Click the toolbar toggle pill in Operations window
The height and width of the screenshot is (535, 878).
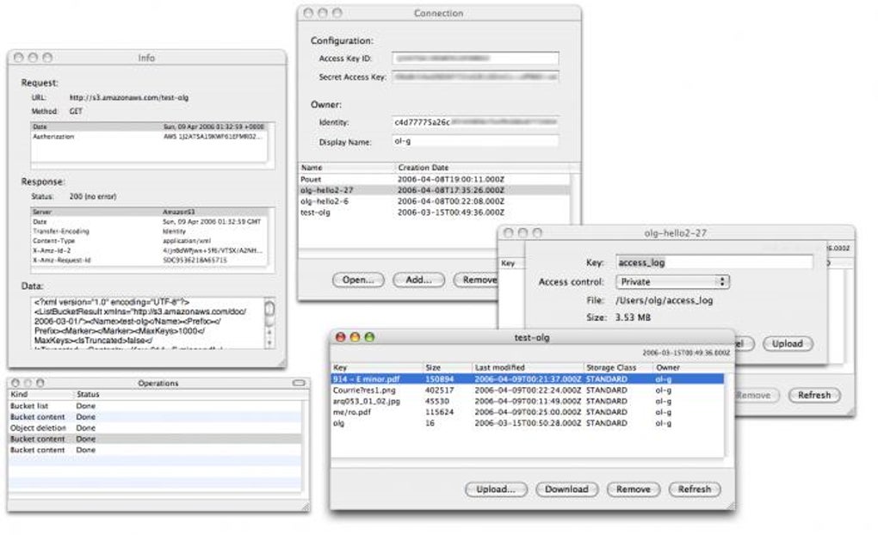(x=299, y=384)
